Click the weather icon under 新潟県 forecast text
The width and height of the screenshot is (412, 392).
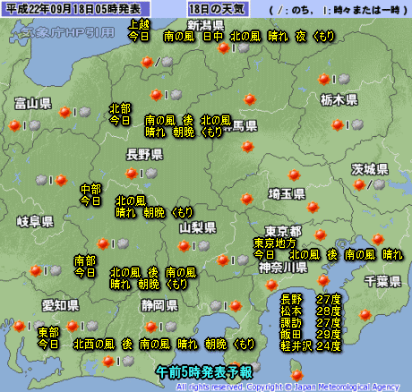point(234,47)
